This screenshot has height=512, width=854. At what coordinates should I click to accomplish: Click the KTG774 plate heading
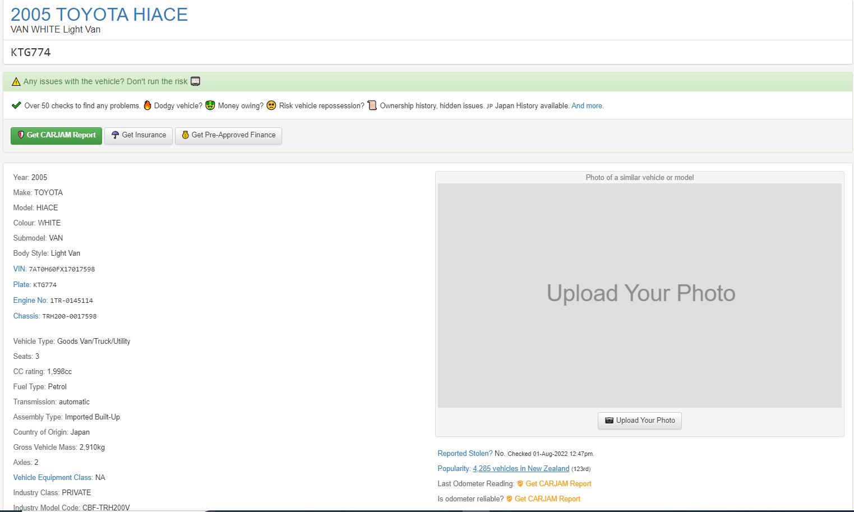(x=31, y=53)
